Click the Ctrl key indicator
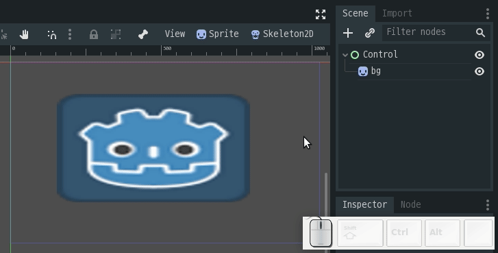Viewport: 498px width, 253px height. click(404, 233)
